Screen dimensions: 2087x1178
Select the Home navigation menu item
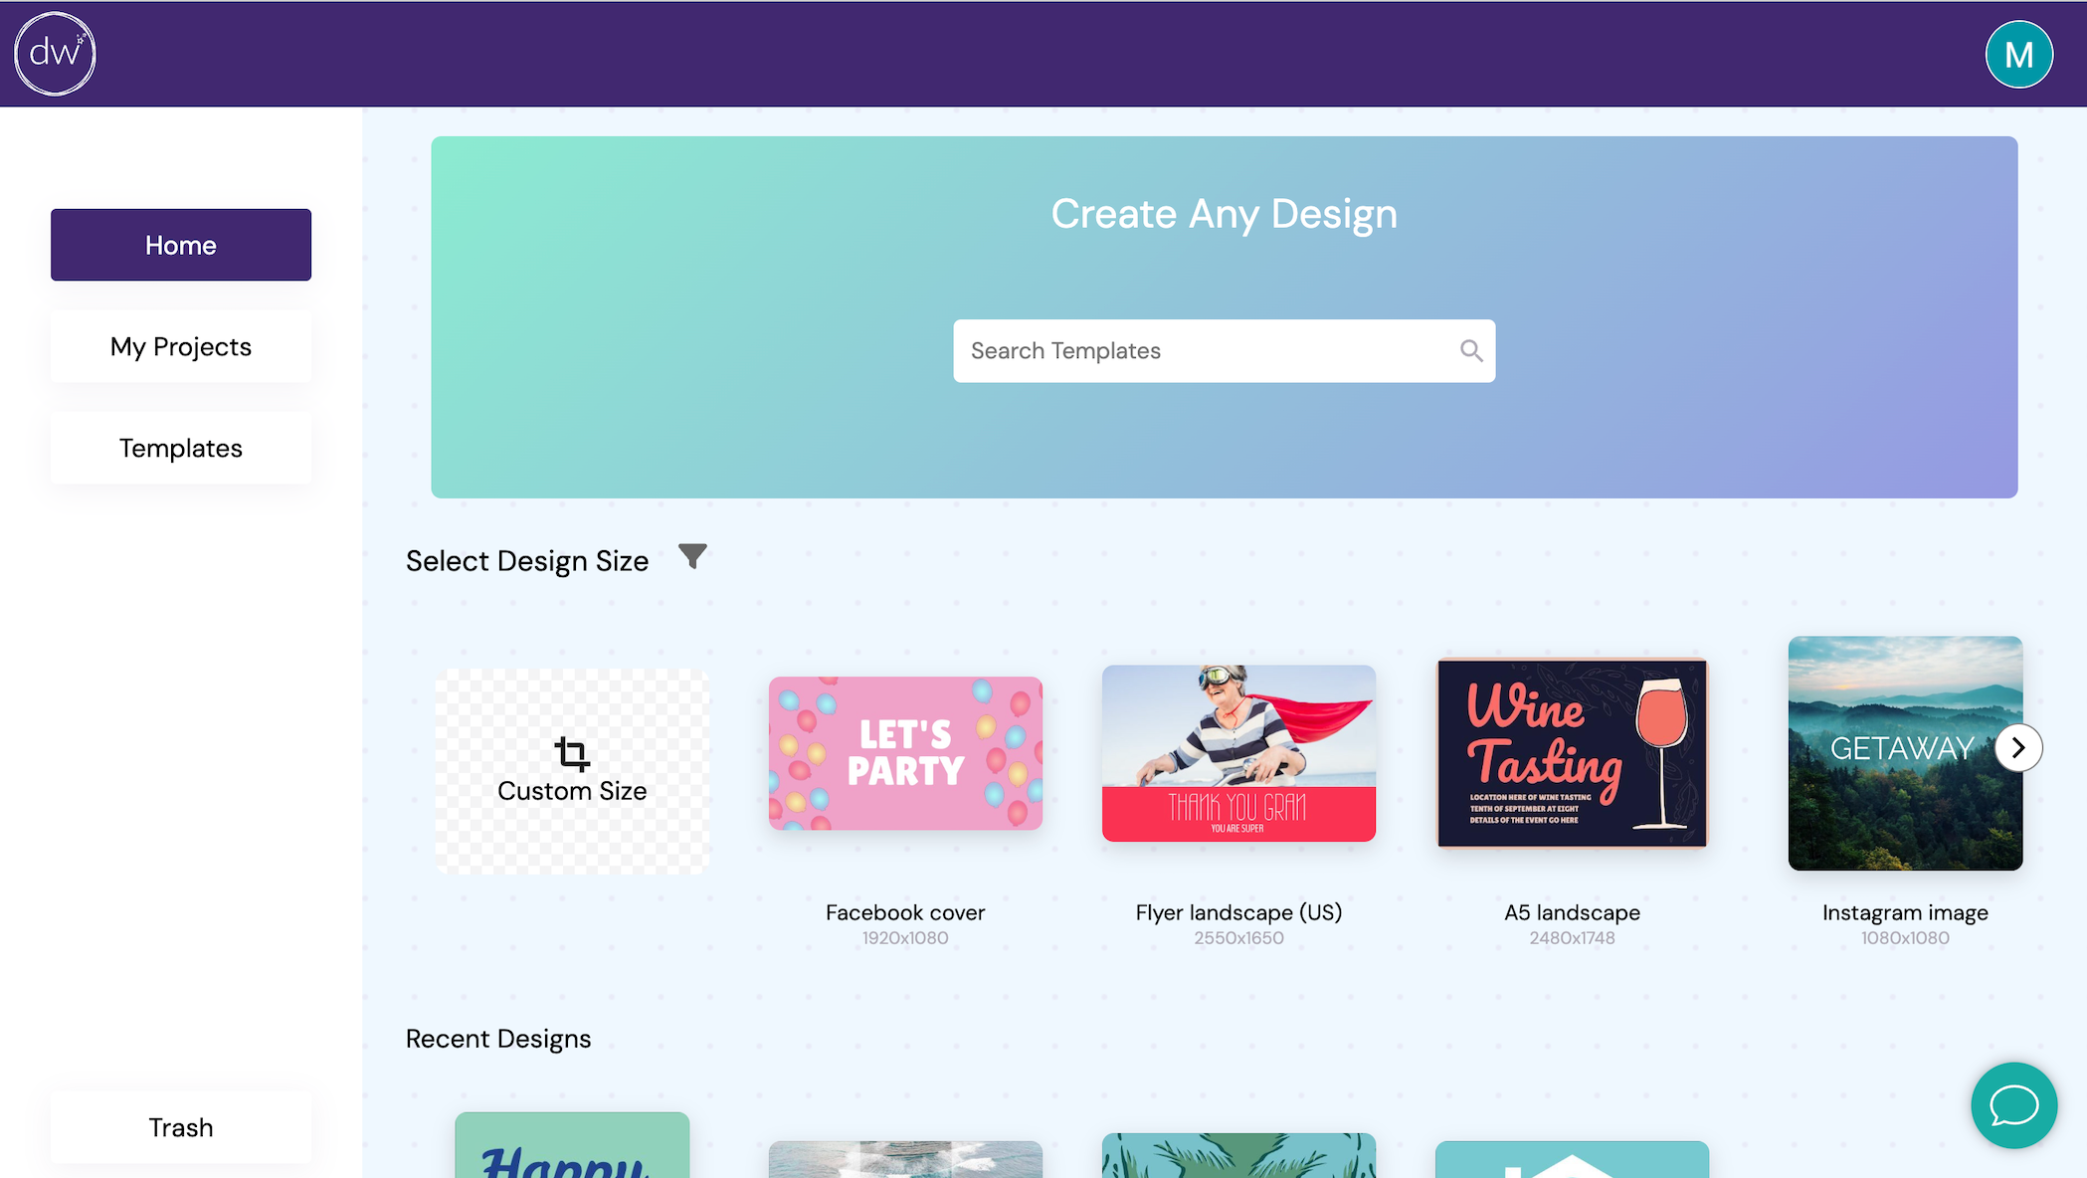(181, 244)
